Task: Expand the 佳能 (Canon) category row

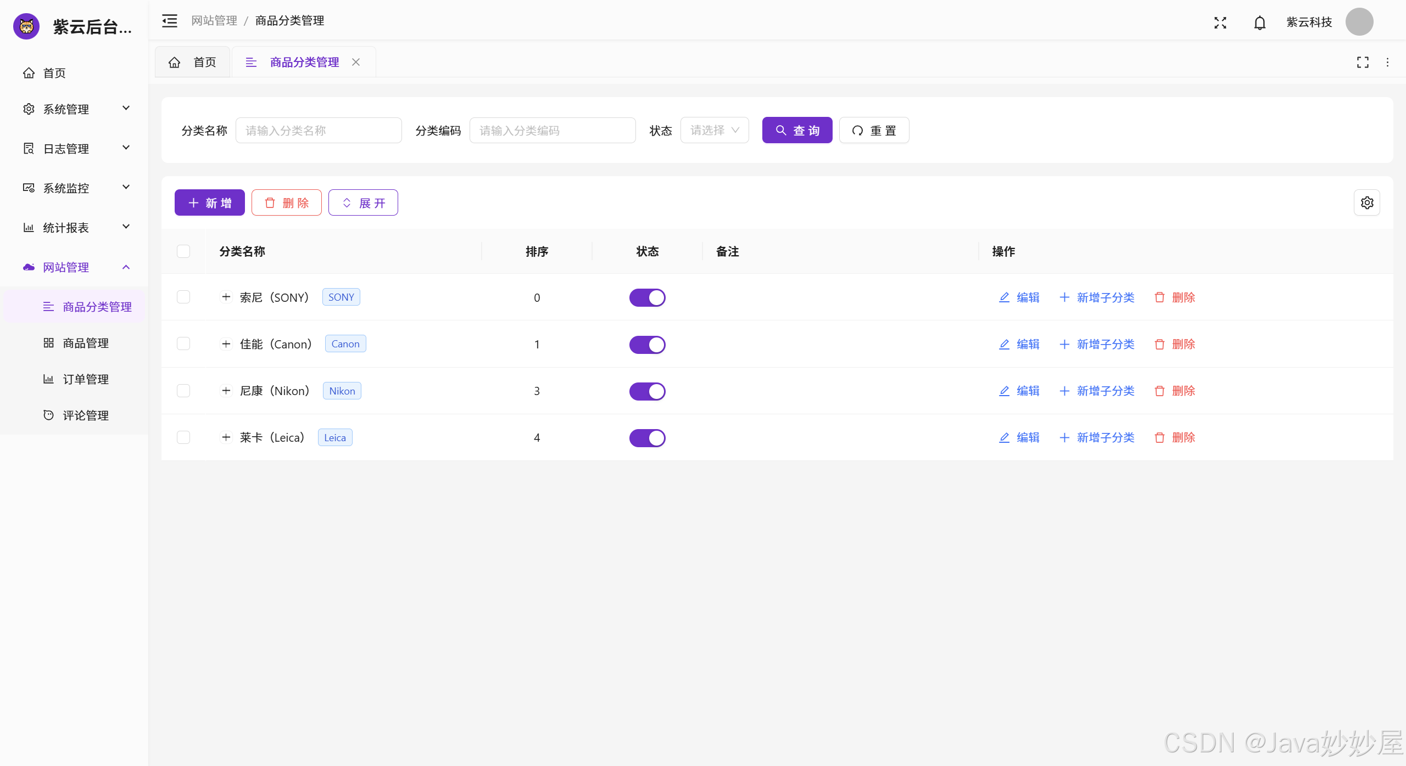Action: click(x=226, y=343)
